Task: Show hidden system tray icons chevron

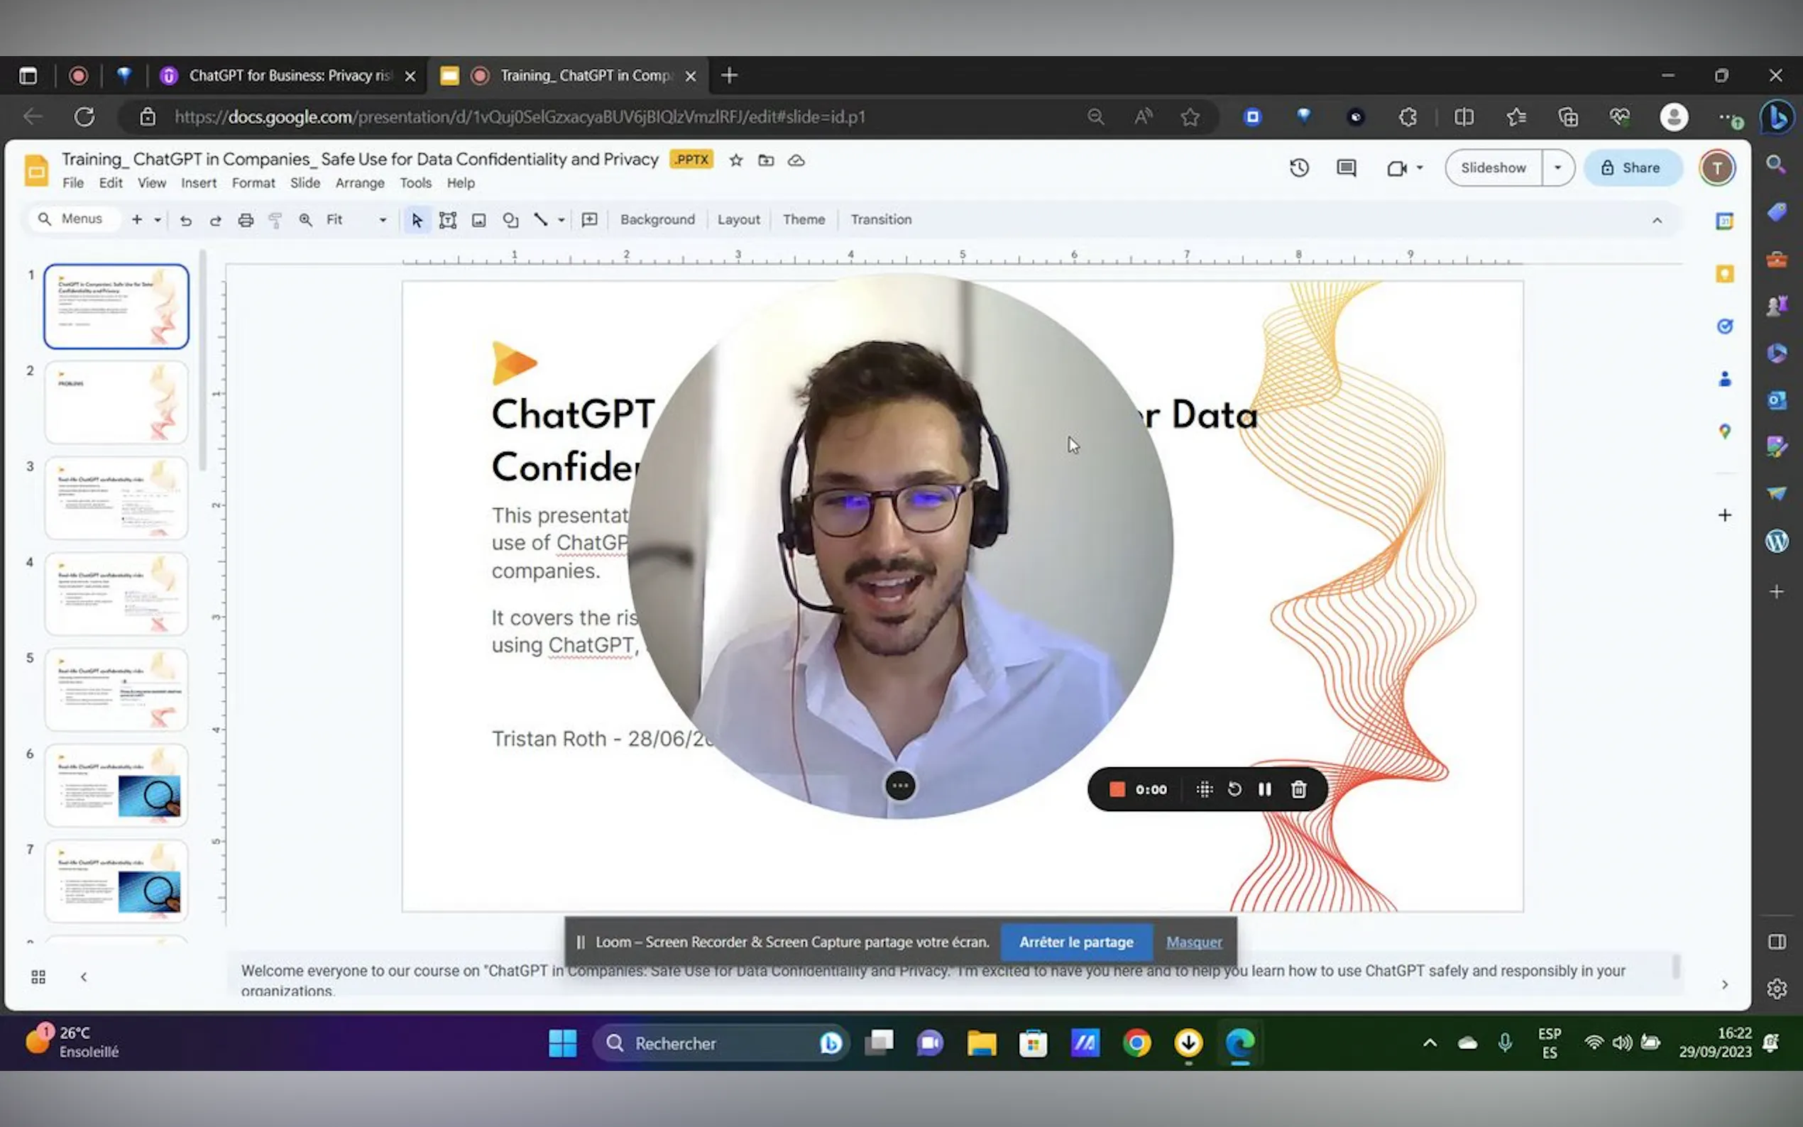Action: point(1430,1043)
